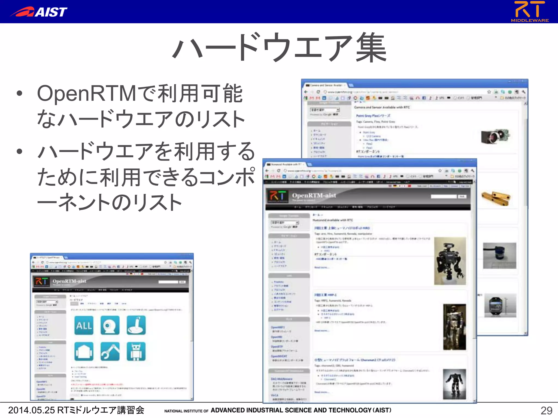Click the vertical scrollbar in Camera and Sensor window
This screenshot has height=418, width=558.
(x=525, y=218)
